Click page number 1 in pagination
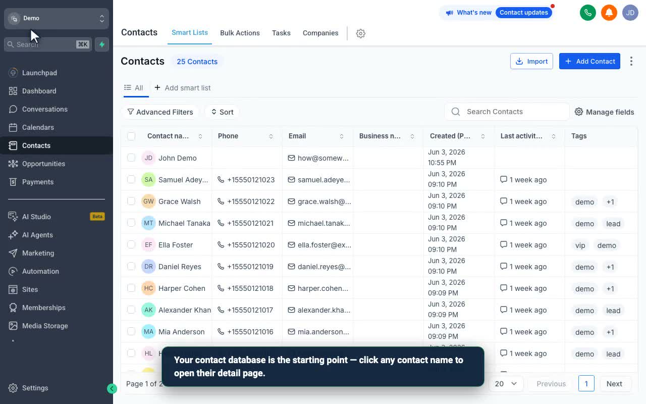Screen dimensions: 646x404 click(586, 384)
